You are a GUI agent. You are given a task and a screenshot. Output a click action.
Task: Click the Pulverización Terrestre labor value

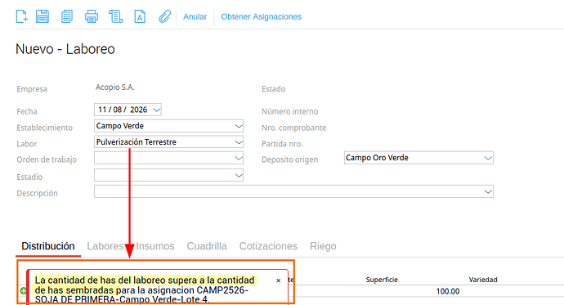click(137, 142)
